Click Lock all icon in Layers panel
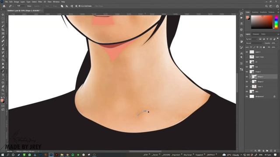Image resolution: width=280 pixels, height=157 pixels. (264, 47)
